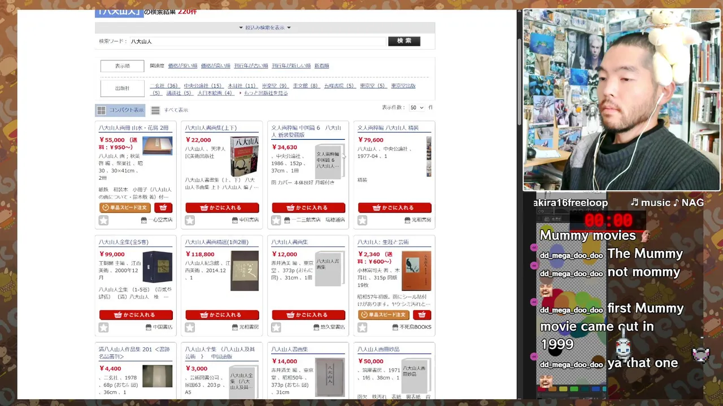Open title 八大山人画冊 山水・花鳥 2冊
723x406 pixels.
pos(133,128)
